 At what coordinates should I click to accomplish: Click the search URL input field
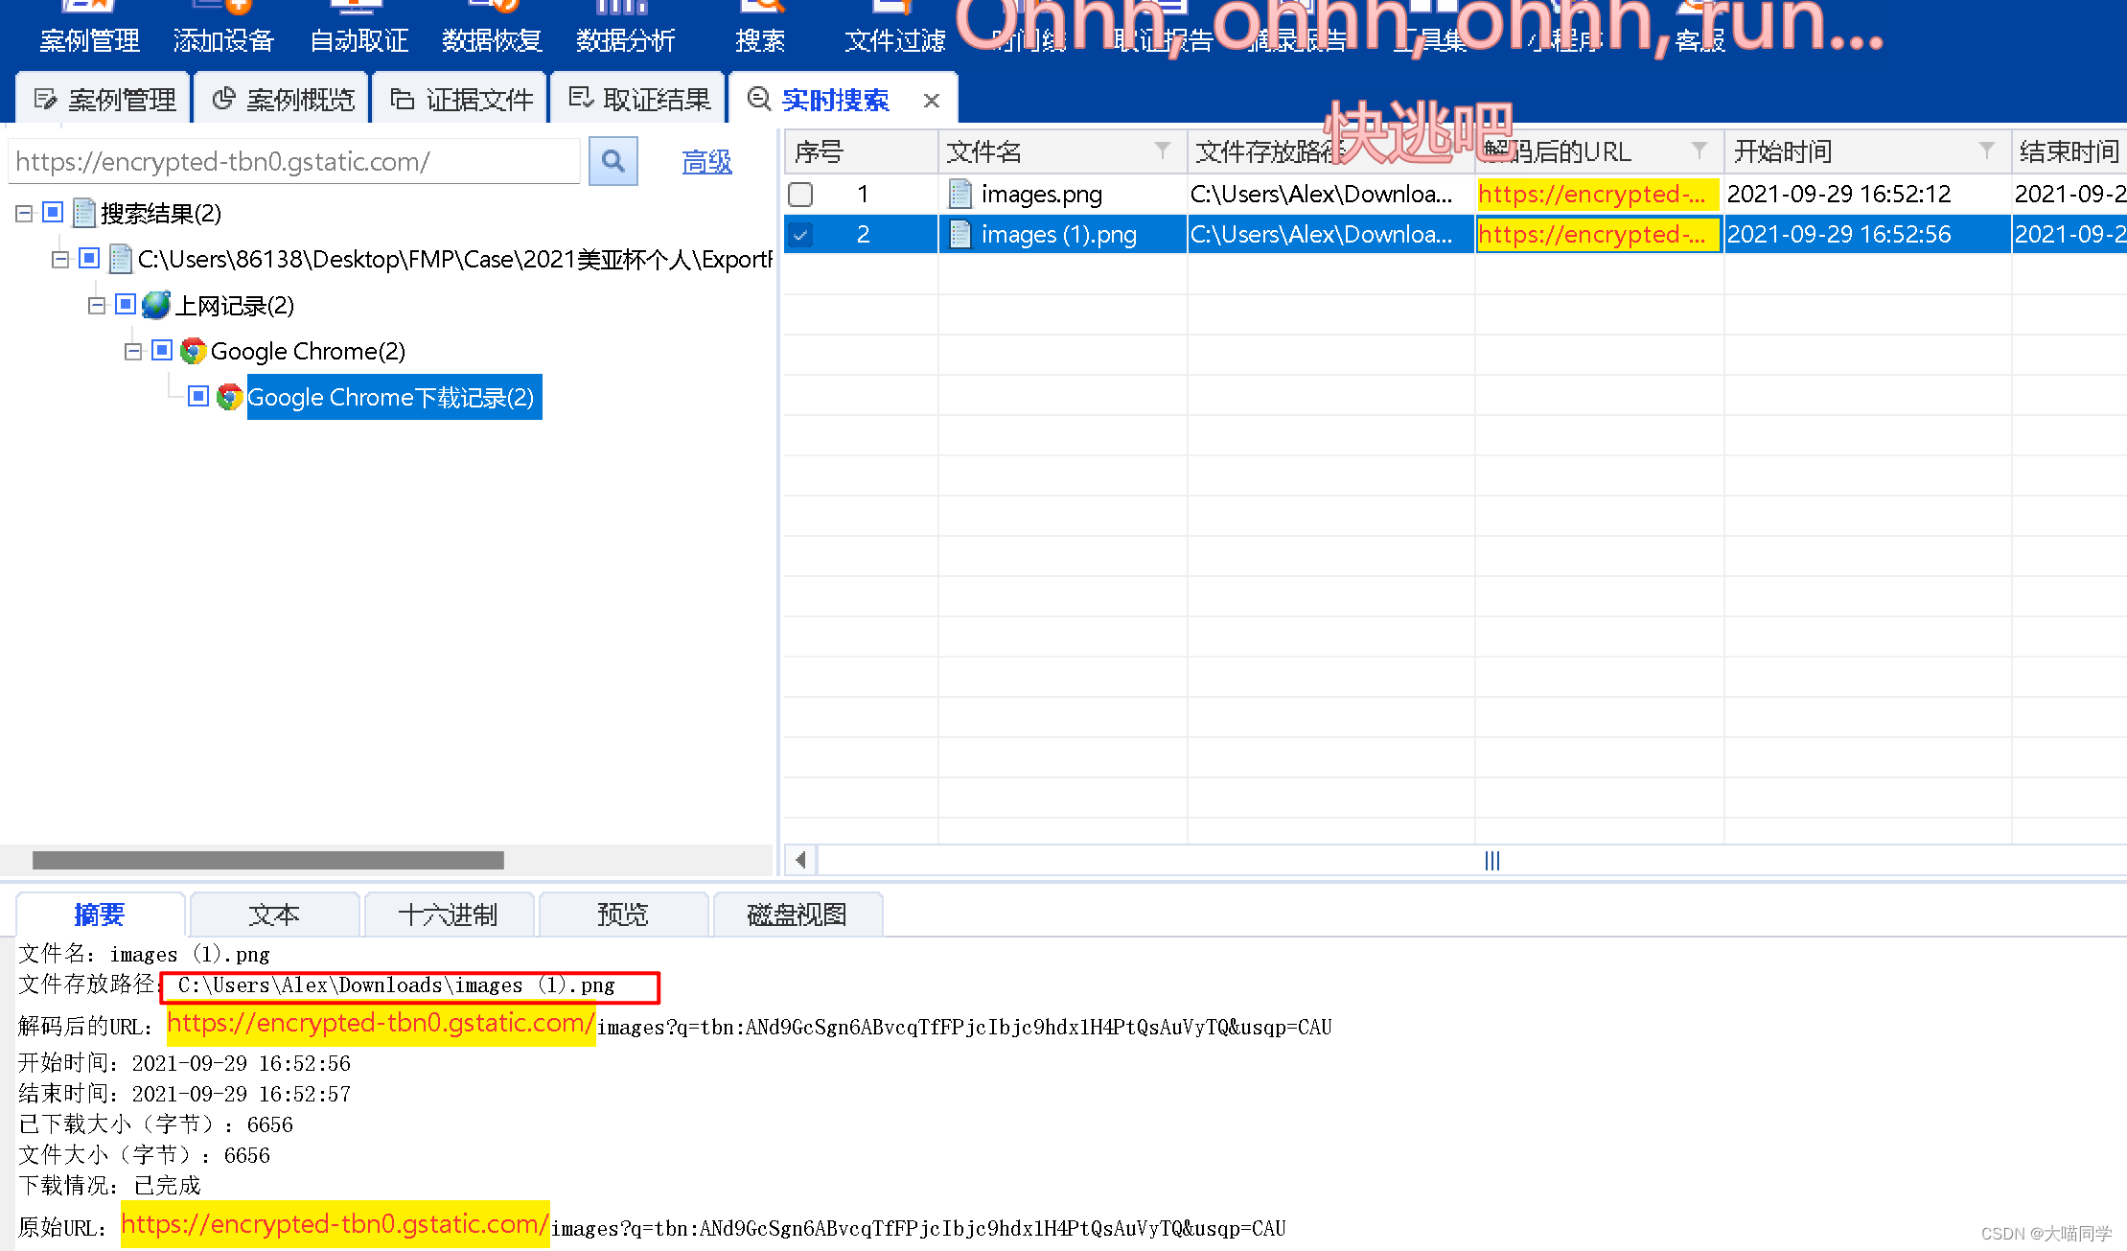pyautogui.click(x=292, y=161)
